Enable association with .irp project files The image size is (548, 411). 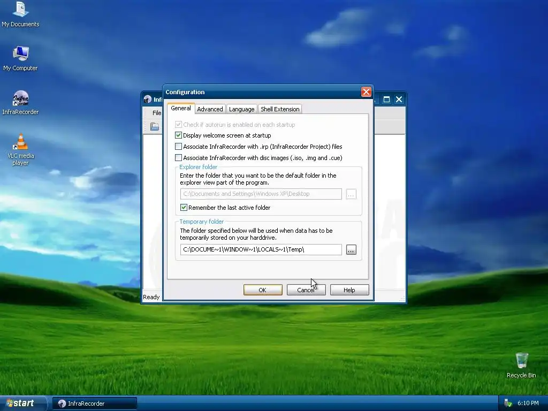point(179,147)
